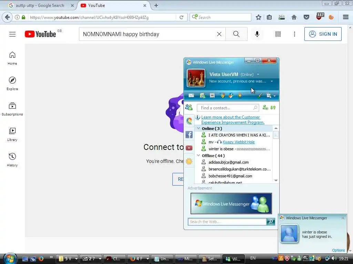The width and height of the screenshot is (353, 264).
Task: Click the Find a contact search field
Action: 228,108
